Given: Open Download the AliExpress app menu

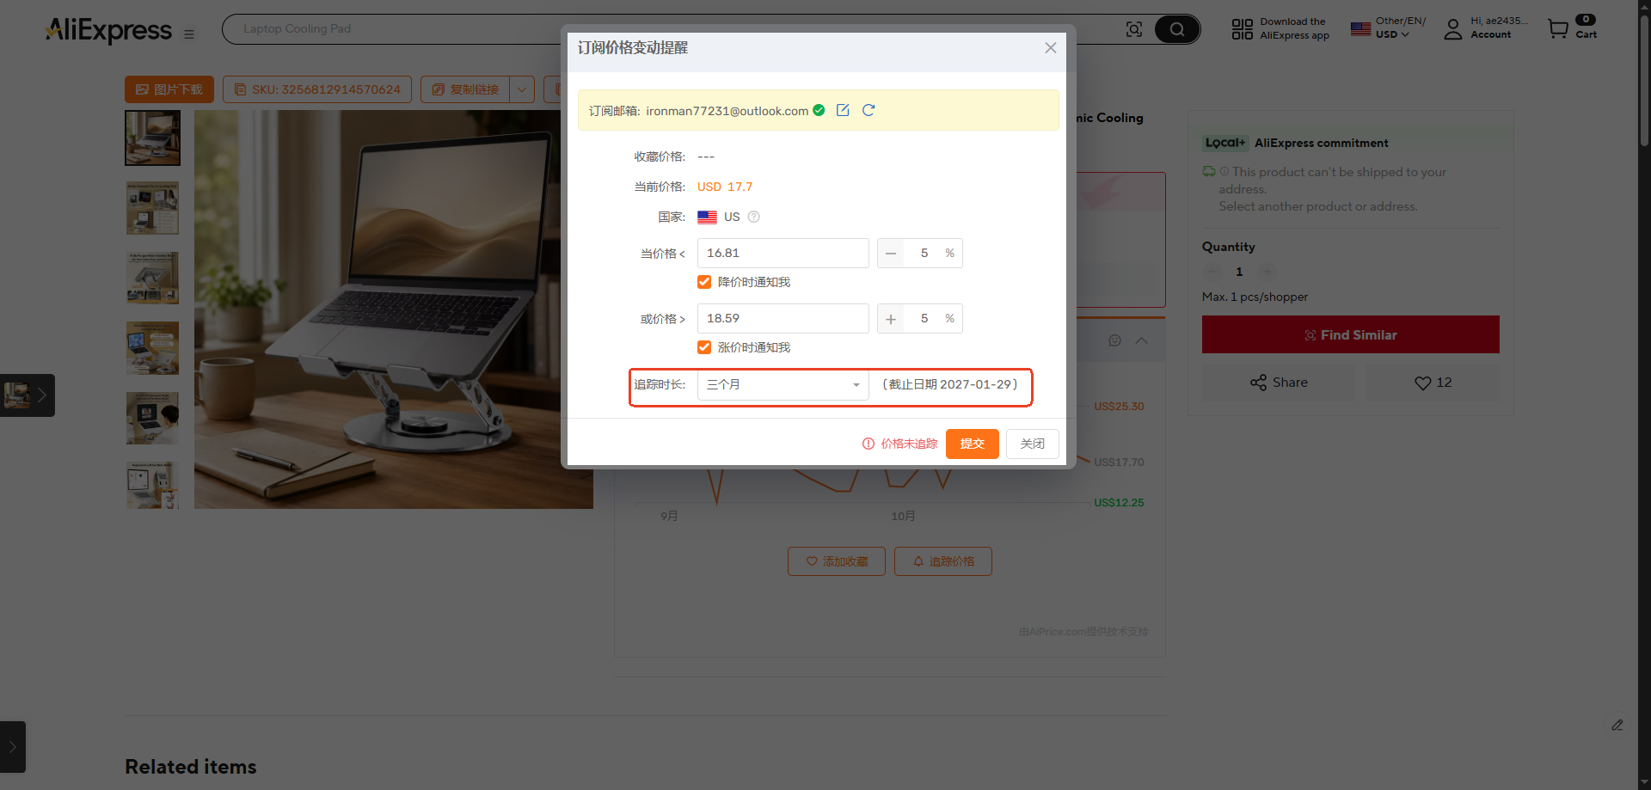Looking at the screenshot, I should pyautogui.click(x=1280, y=28).
